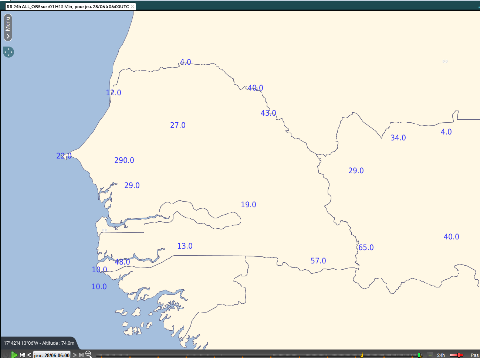Image resolution: width=480 pixels, height=358 pixels.
Task: Click the 22.0 value at the western cape
Action: click(x=64, y=156)
